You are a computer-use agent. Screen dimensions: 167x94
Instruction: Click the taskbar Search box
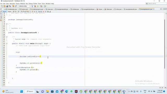(30, 91)
